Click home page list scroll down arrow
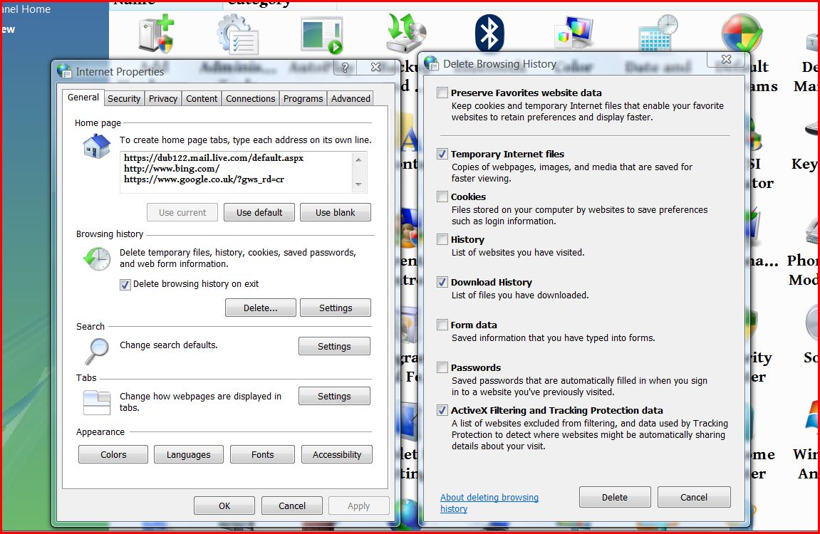This screenshot has width=820, height=534. pyautogui.click(x=359, y=184)
